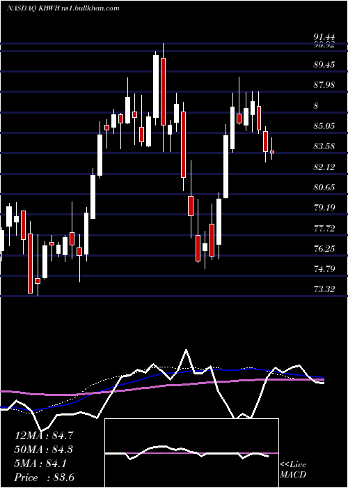
Task: Click inside the MACD inset chart panel
Action: coord(191,453)
